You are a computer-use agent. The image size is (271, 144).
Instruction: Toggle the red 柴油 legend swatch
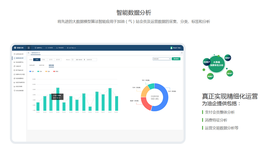coord(54,71)
